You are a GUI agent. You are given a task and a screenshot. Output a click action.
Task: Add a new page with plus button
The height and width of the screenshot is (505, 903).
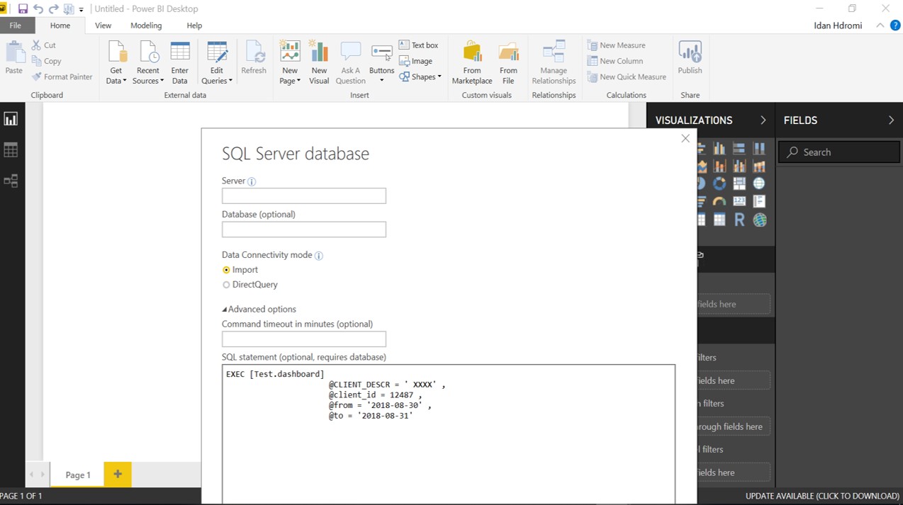click(118, 475)
